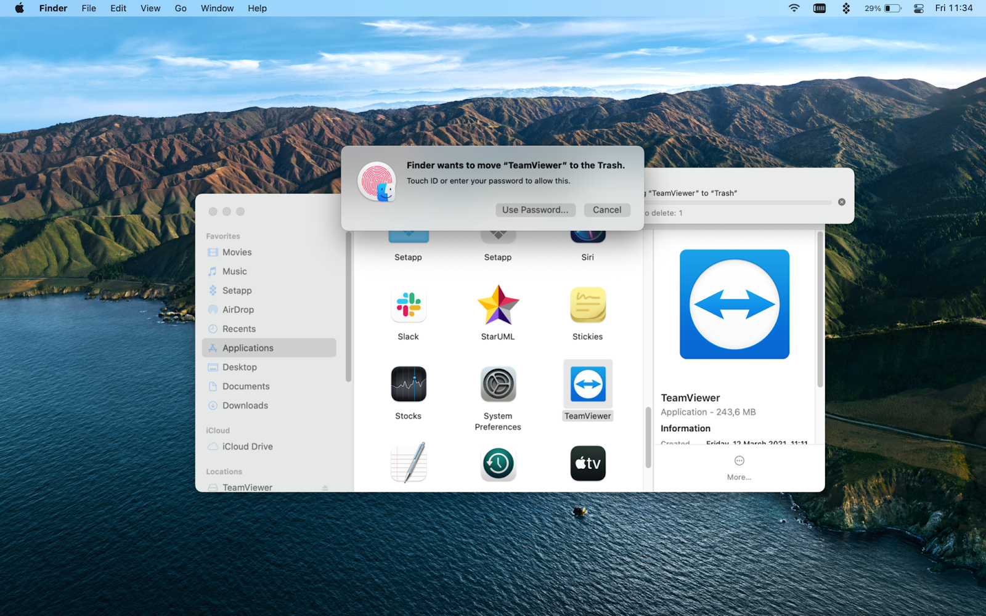Open the File menu
The height and width of the screenshot is (616, 986).
[x=89, y=8]
